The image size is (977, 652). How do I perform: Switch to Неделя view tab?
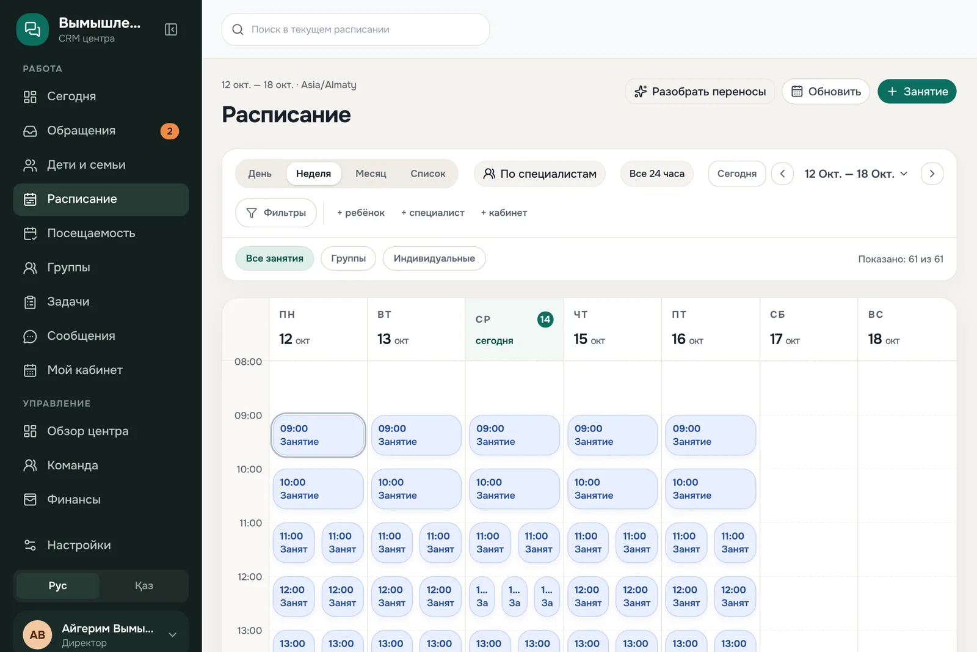click(x=314, y=174)
